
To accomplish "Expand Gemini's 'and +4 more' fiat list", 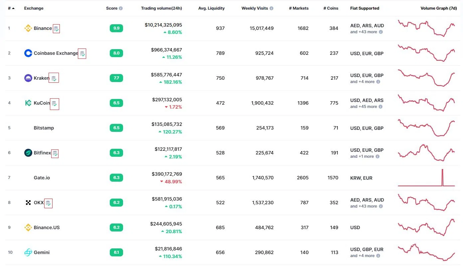I will pyautogui.click(x=362, y=256).
